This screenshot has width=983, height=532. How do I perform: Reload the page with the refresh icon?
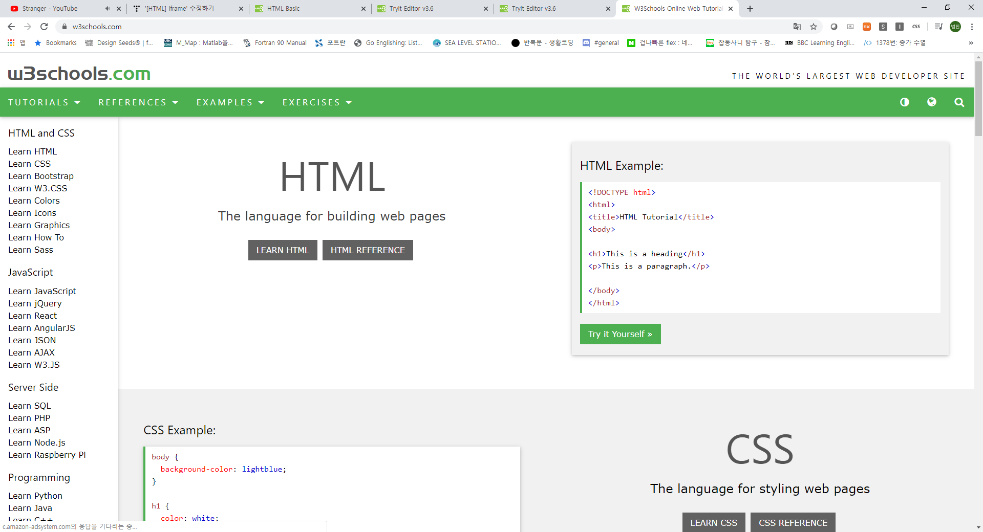(44, 27)
